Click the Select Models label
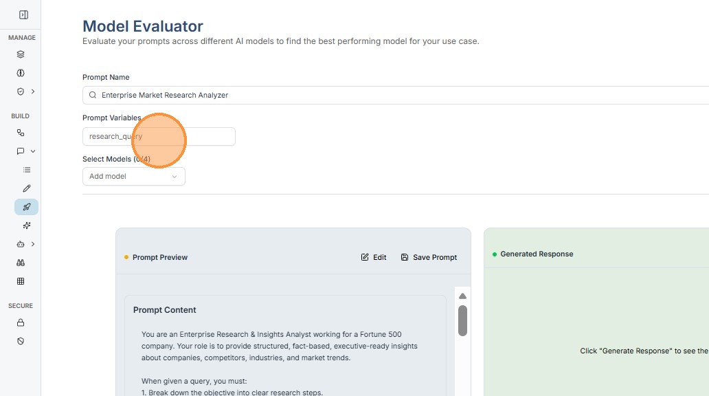 (116, 159)
